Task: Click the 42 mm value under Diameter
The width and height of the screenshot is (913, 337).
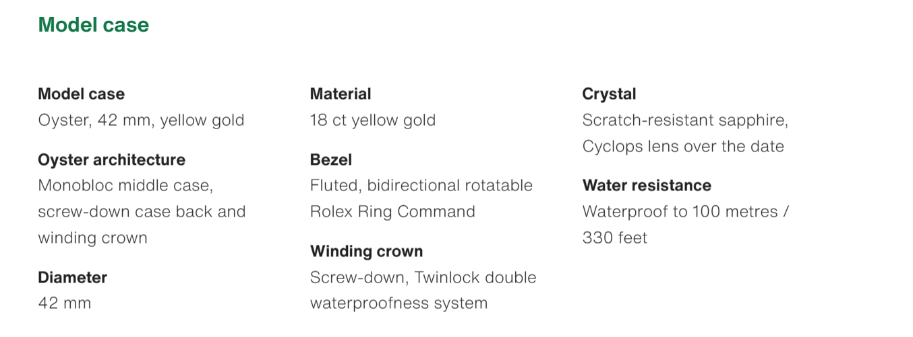Action: click(x=64, y=303)
